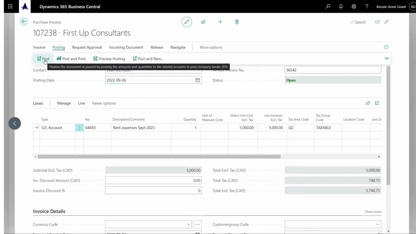Screen dimensions: 416x234
Task: Click the delete trash icon
Action: point(237,22)
